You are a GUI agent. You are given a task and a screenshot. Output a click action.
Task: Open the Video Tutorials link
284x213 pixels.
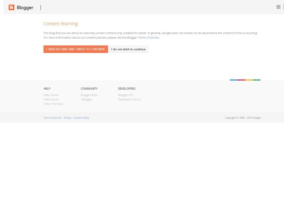53,104
